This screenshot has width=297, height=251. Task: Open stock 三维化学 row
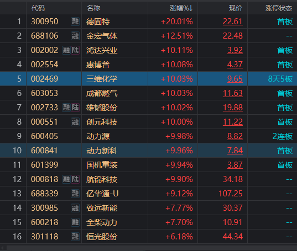(x=148, y=79)
